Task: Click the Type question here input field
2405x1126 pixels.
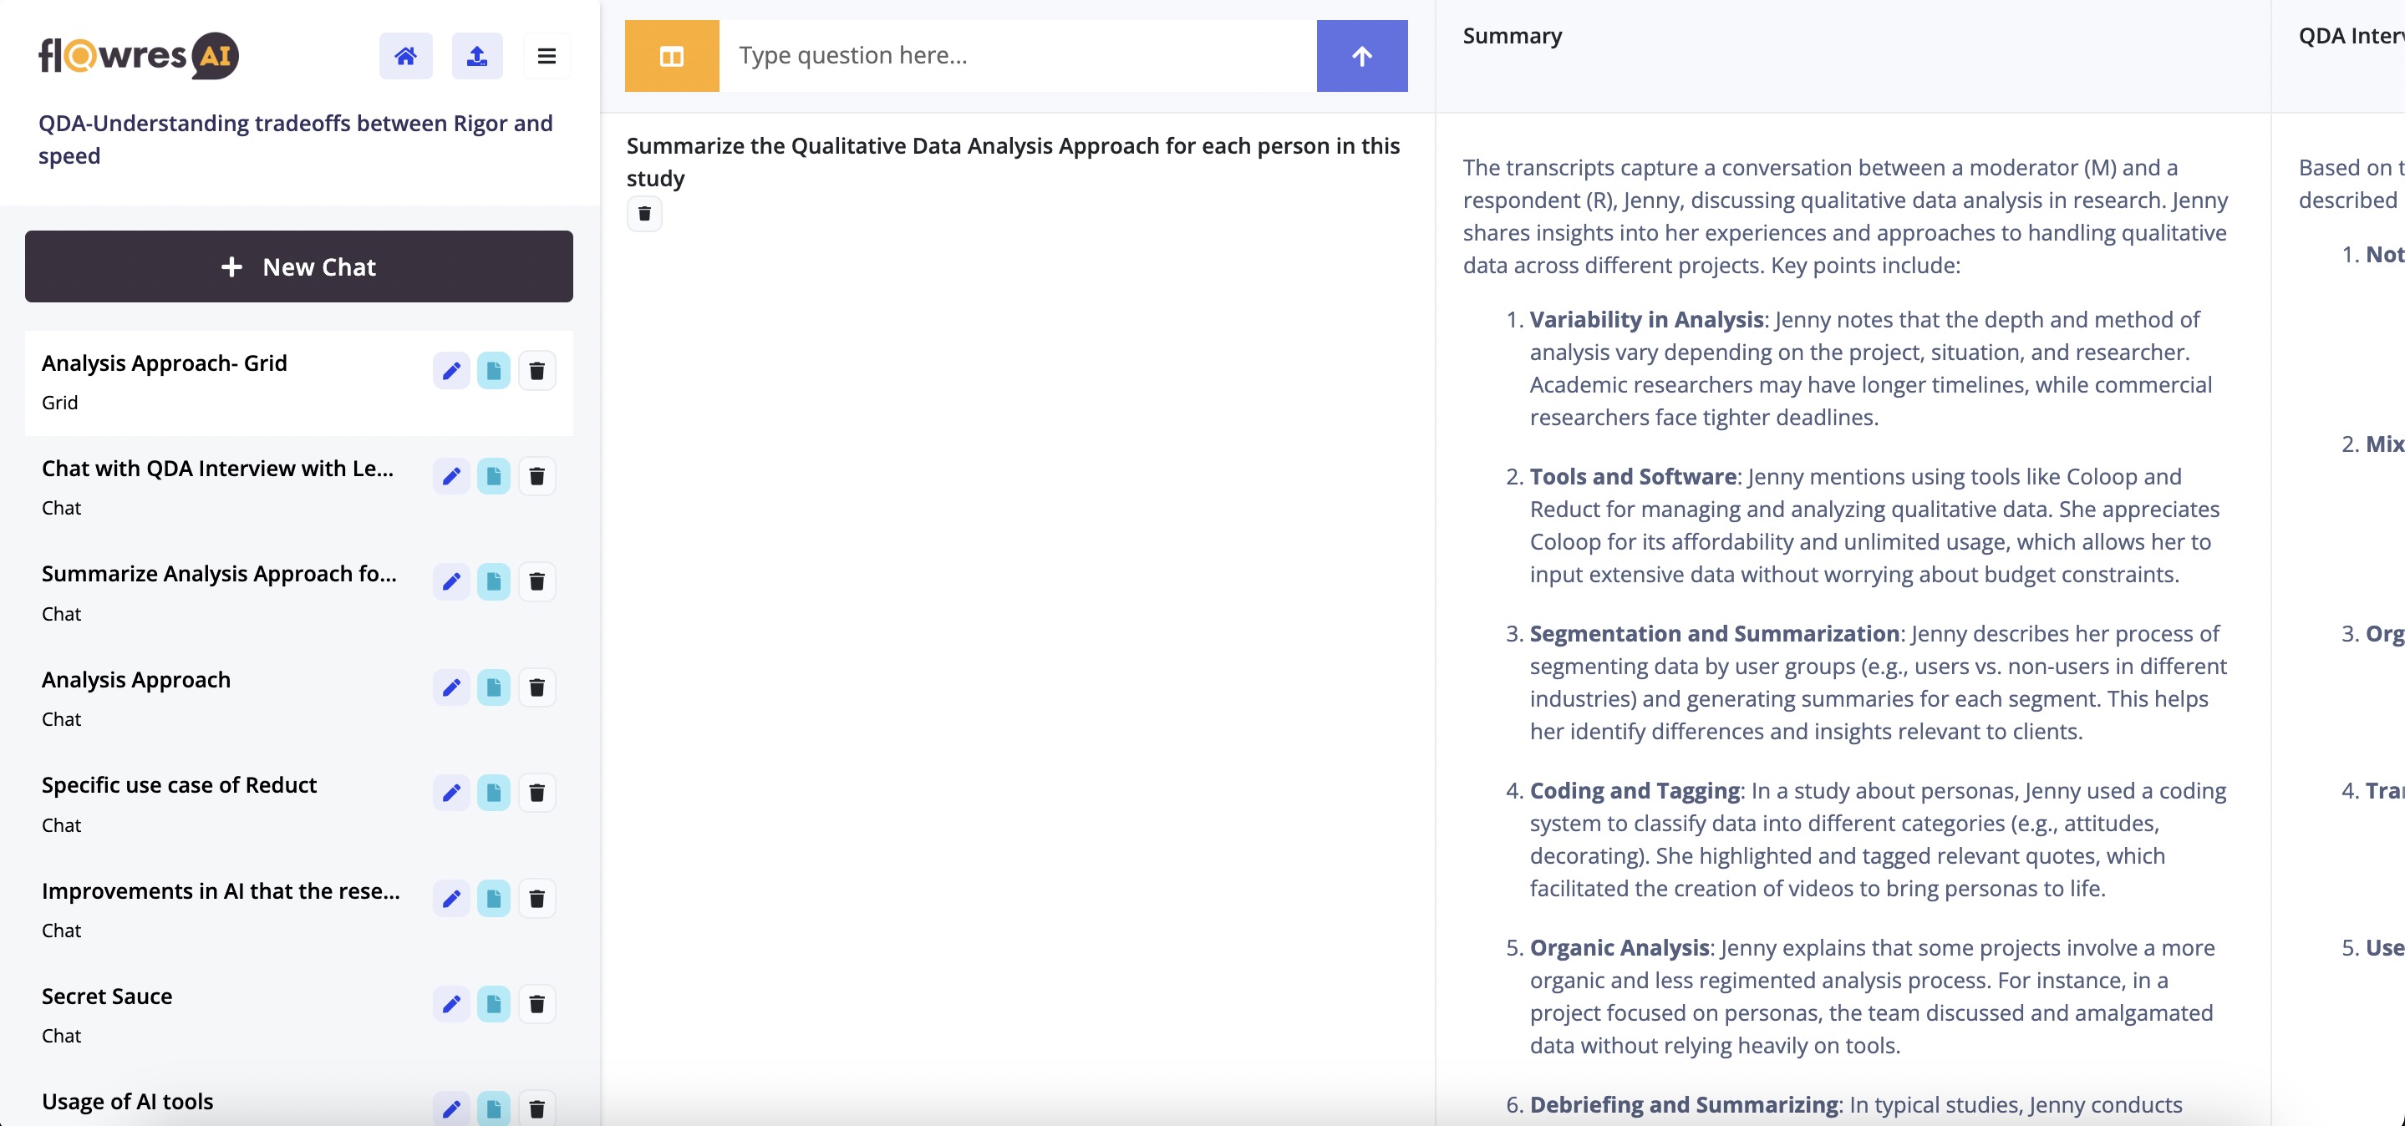Action: click(x=1018, y=56)
